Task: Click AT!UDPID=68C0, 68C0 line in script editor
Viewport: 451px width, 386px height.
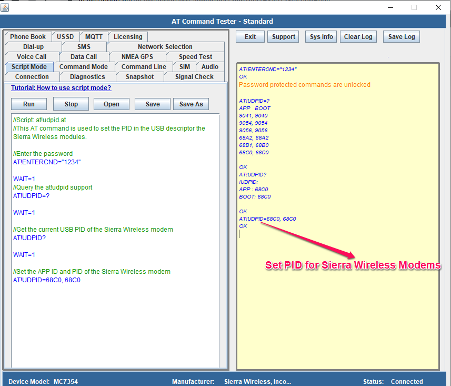Action: pos(47,280)
